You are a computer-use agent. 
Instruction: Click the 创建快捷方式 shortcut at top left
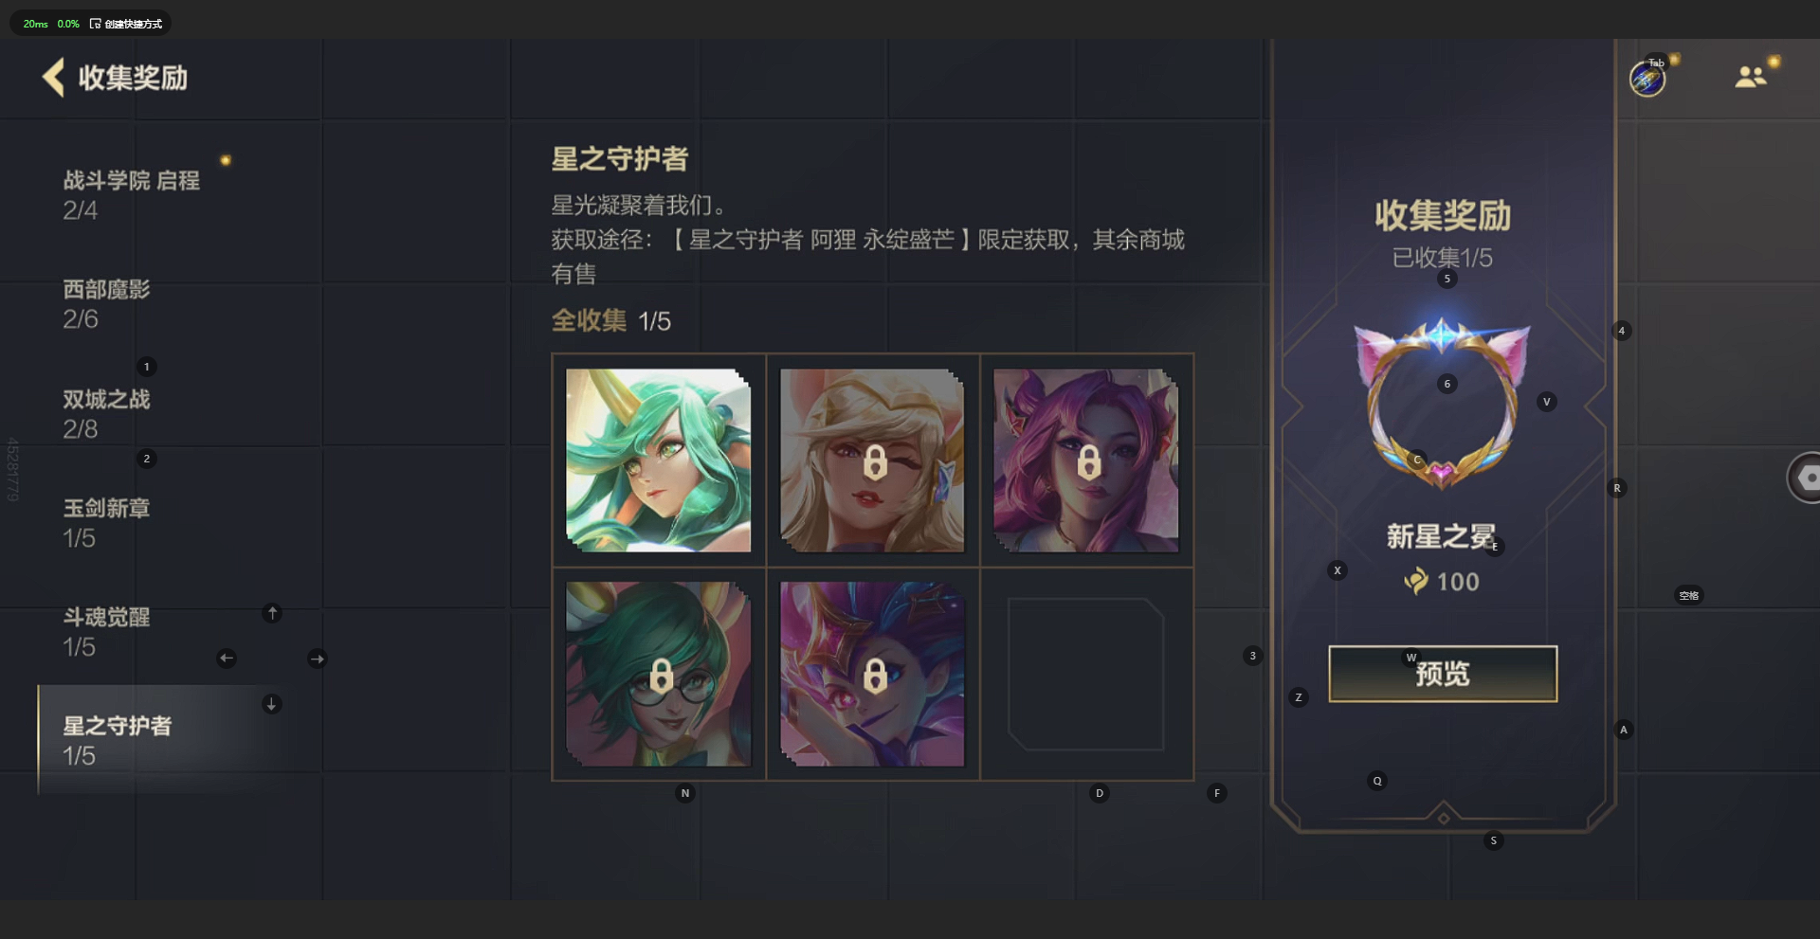point(126,24)
